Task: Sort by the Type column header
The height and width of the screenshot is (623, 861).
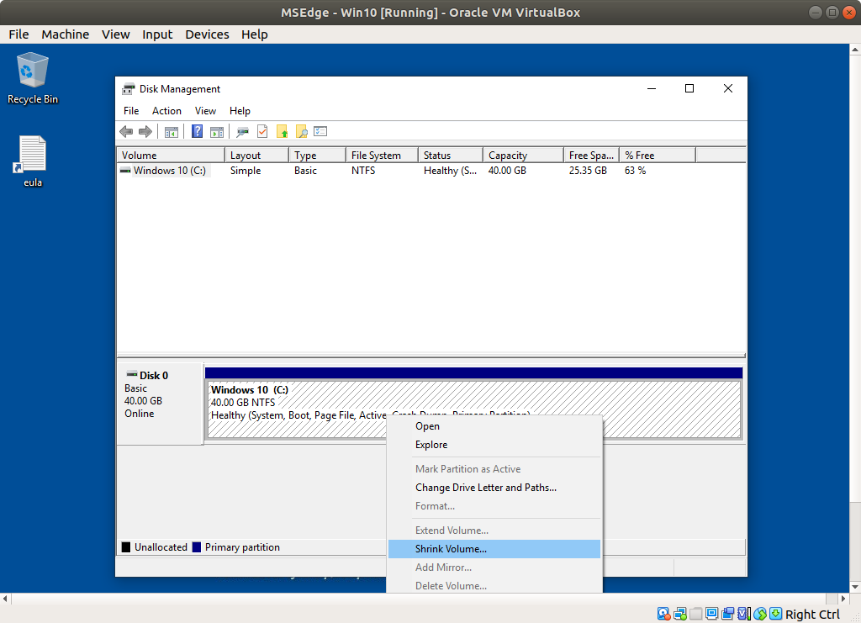Action: tap(317, 156)
